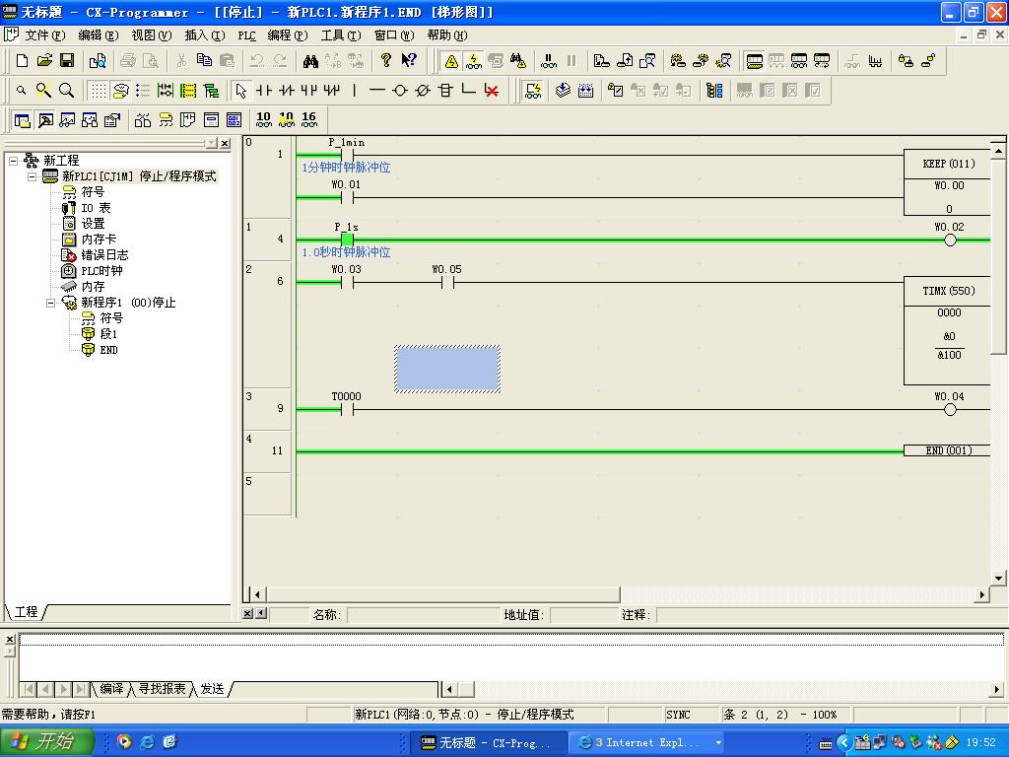This screenshot has height=757, width=1009.
Task: Switch monitoring to decimal with 10 icon
Action: tap(264, 119)
